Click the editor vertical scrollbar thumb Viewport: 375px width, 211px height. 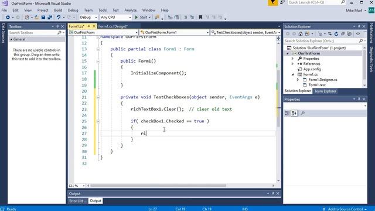[278, 98]
